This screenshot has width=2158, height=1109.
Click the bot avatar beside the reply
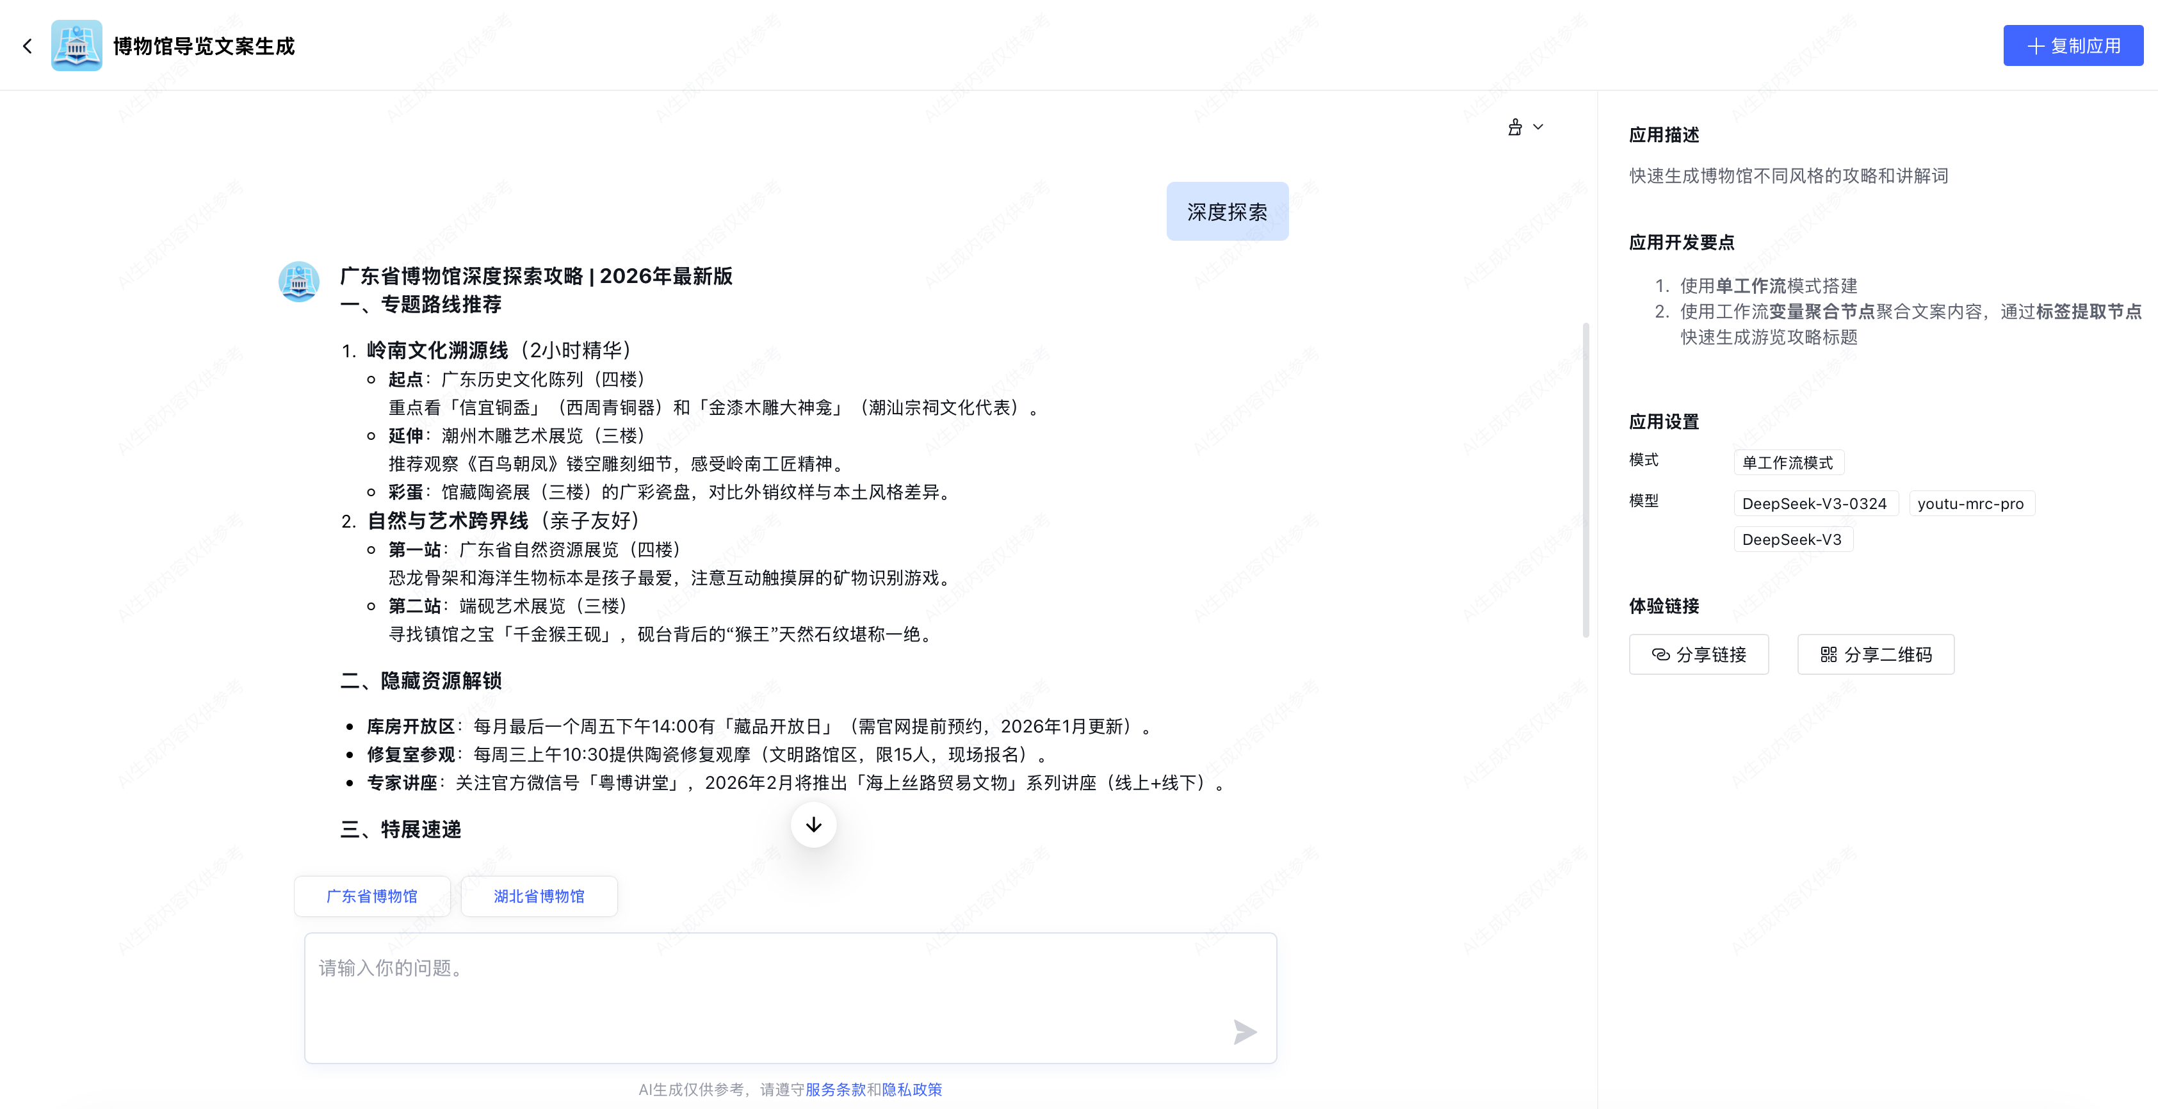point(299,282)
